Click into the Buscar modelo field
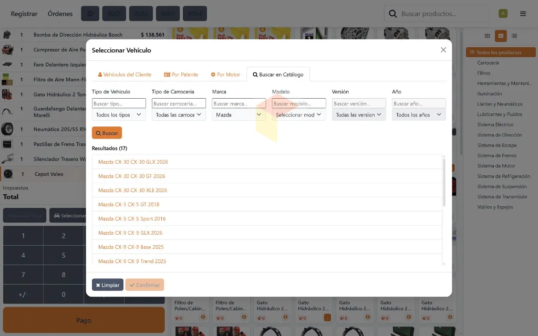The width and height of the screenshot is (538, 336). (299, 103)
